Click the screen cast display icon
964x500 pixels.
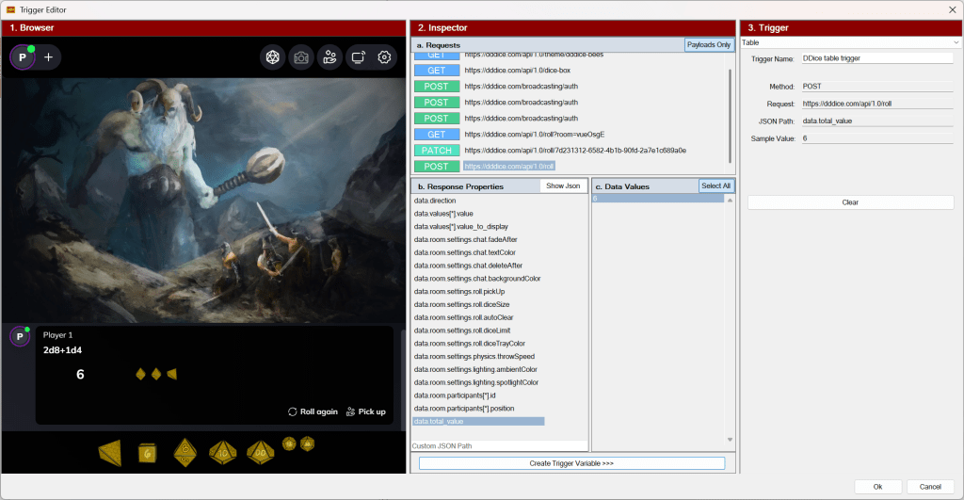pos(358,57)
